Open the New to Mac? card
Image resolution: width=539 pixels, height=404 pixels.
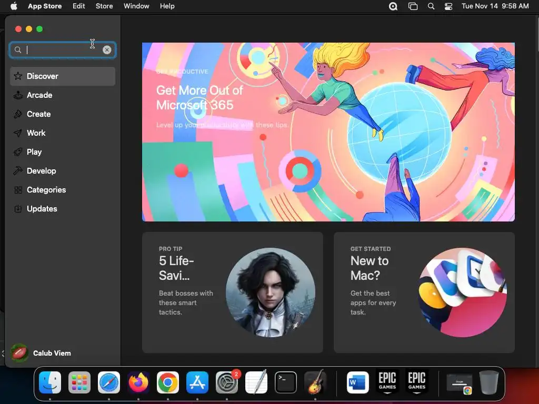tap(424, 292)
